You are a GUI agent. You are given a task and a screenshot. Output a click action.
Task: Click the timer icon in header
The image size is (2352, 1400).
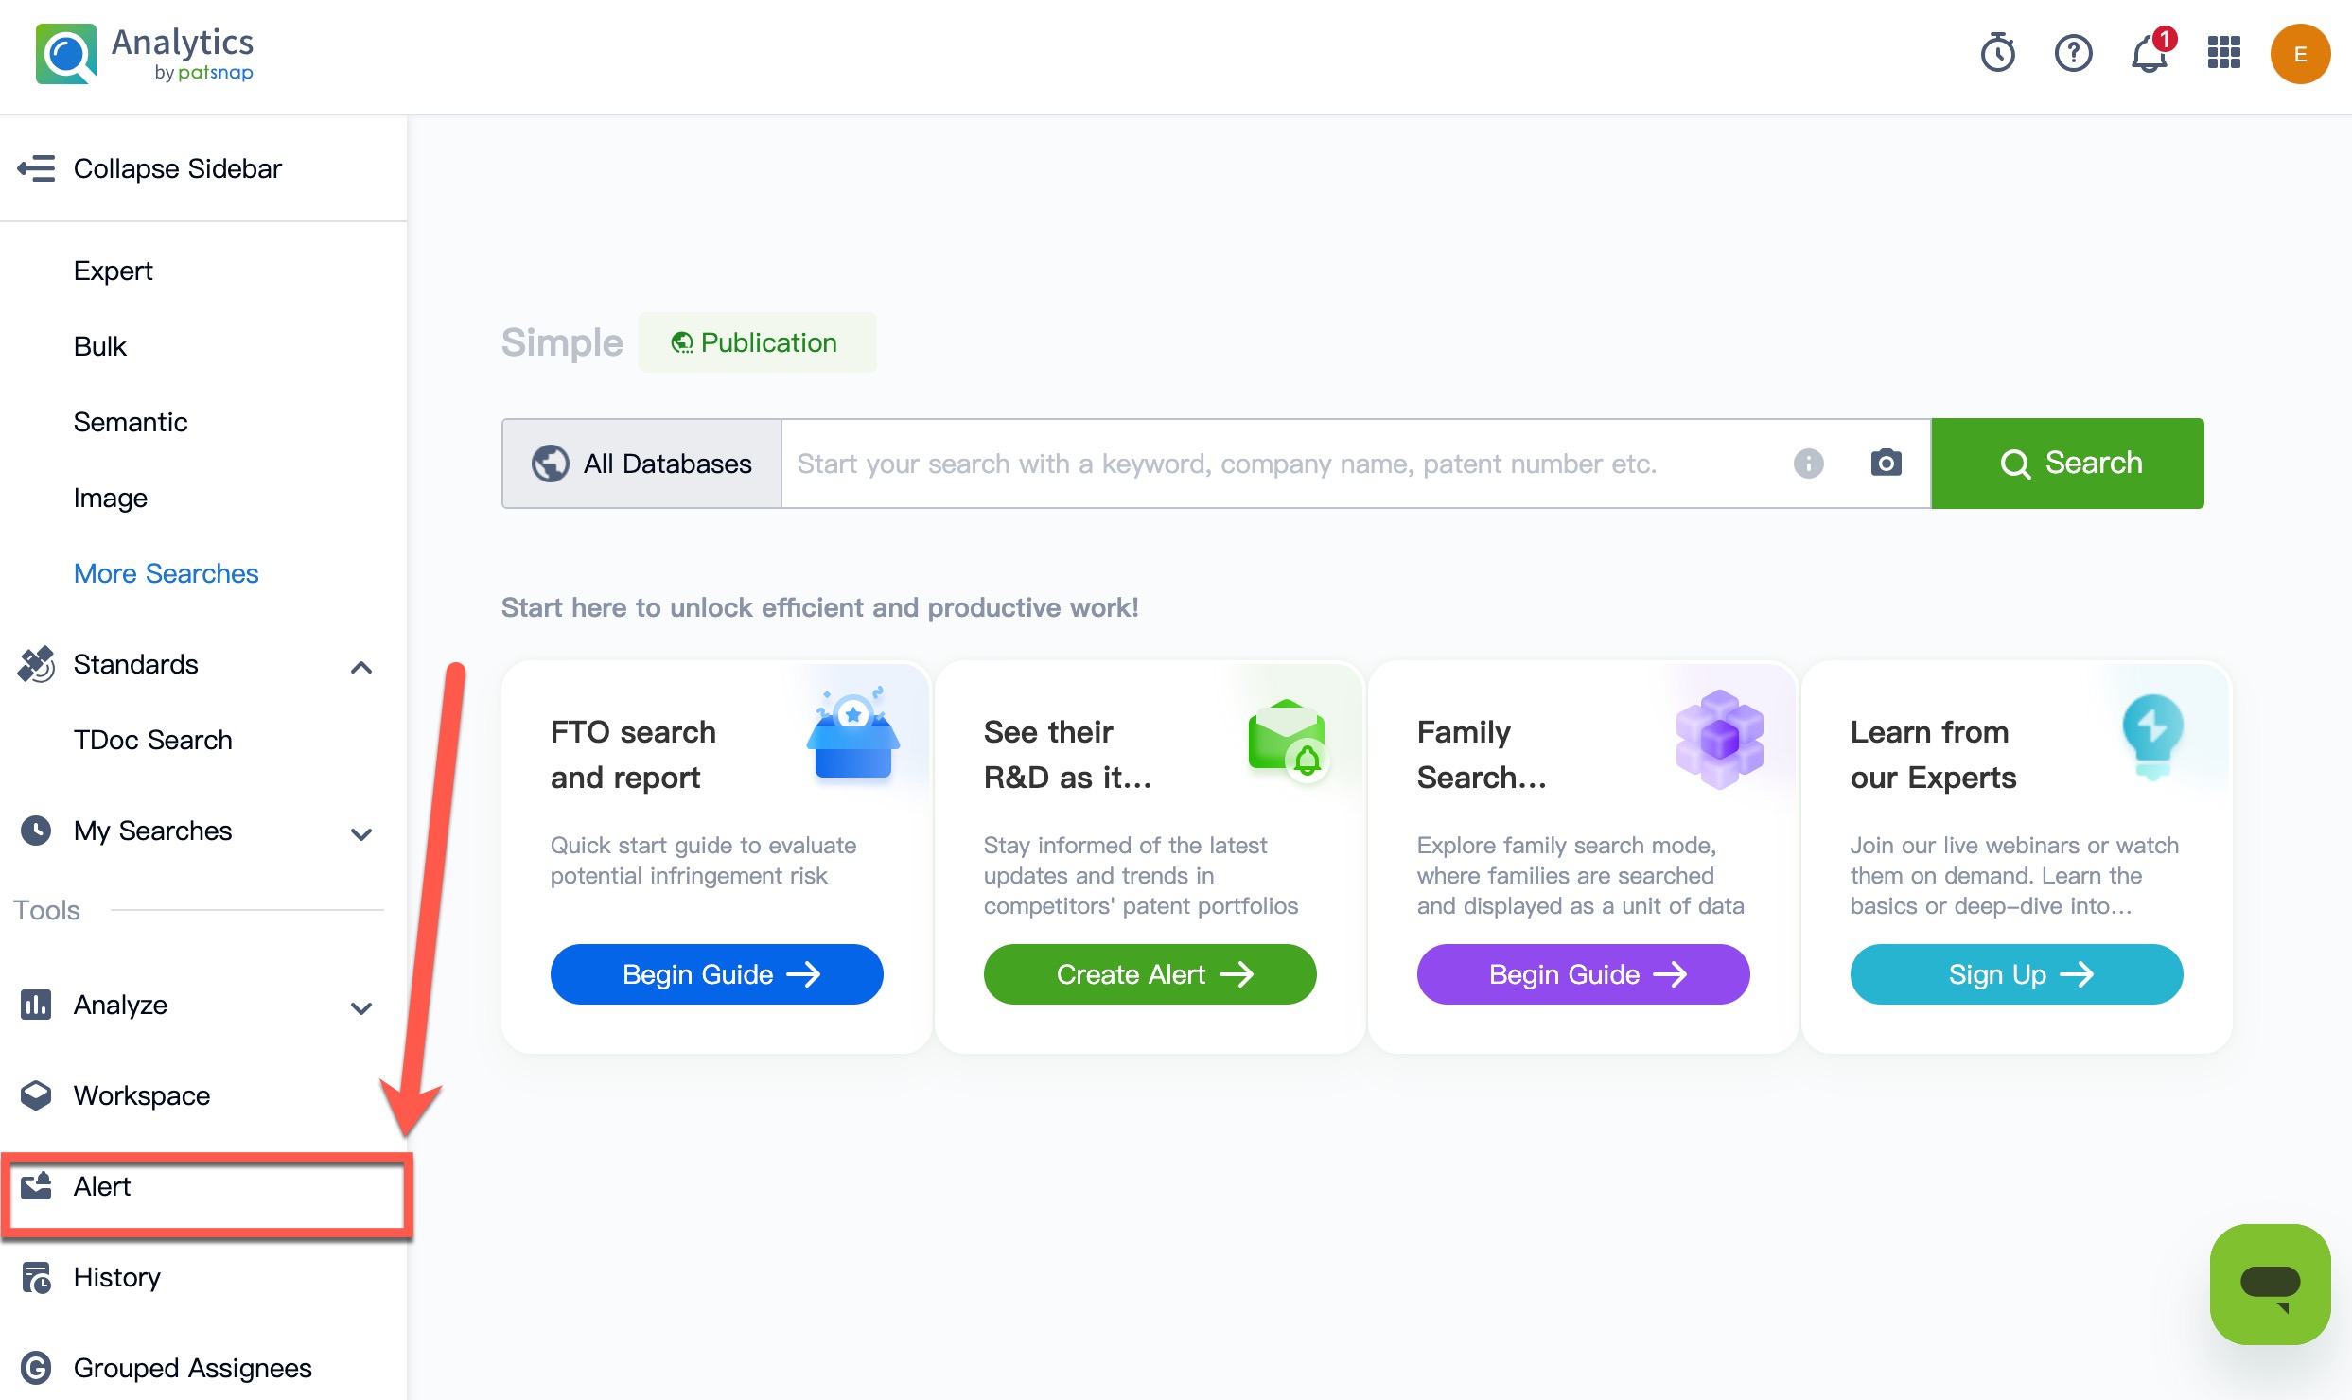1997,53
